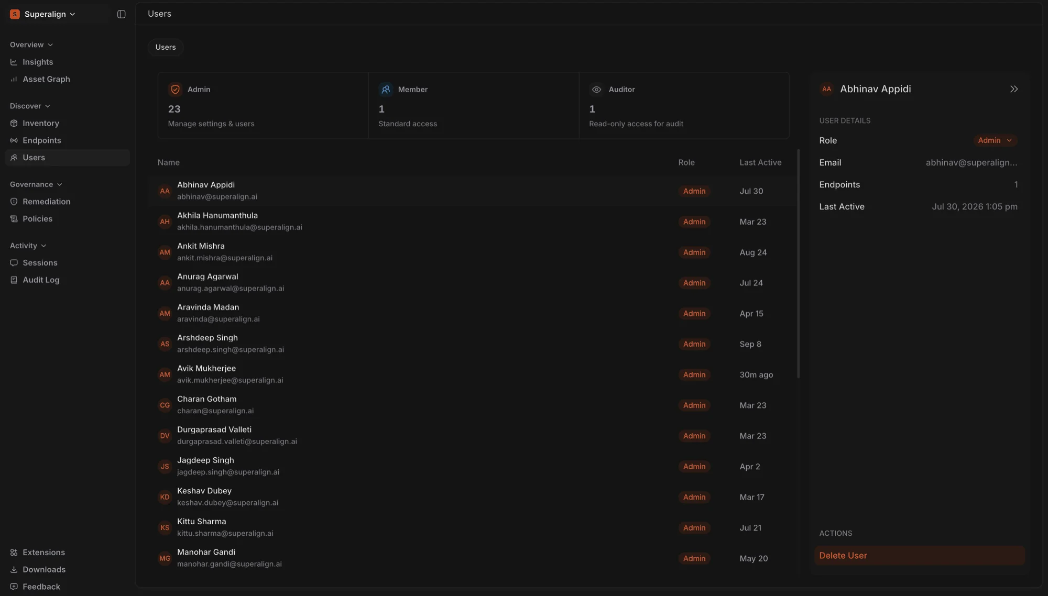Select the Auditor role card

click(x=684, y=105)
